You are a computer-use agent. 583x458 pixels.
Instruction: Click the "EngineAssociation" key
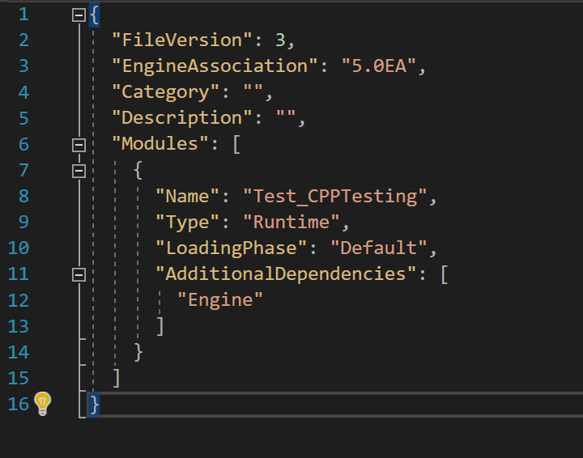pyautogui.click(x=215, y=66)
